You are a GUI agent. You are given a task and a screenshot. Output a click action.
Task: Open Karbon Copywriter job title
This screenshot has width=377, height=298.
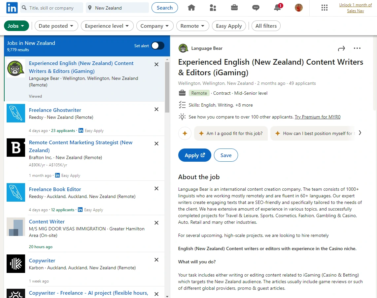(42, 260)
